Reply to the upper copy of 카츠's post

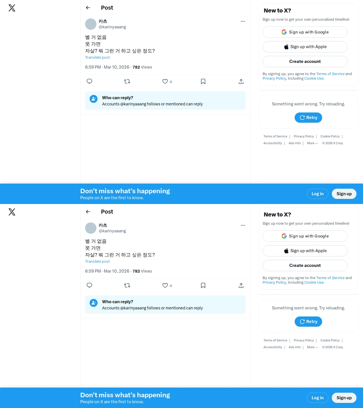coord(89,82)
